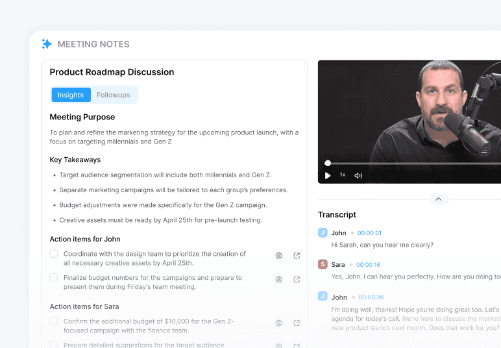Assign person for 'Finalize budget numbers' item
The image size is (501, 348).
pyautogui.click(x=279, y=280)
